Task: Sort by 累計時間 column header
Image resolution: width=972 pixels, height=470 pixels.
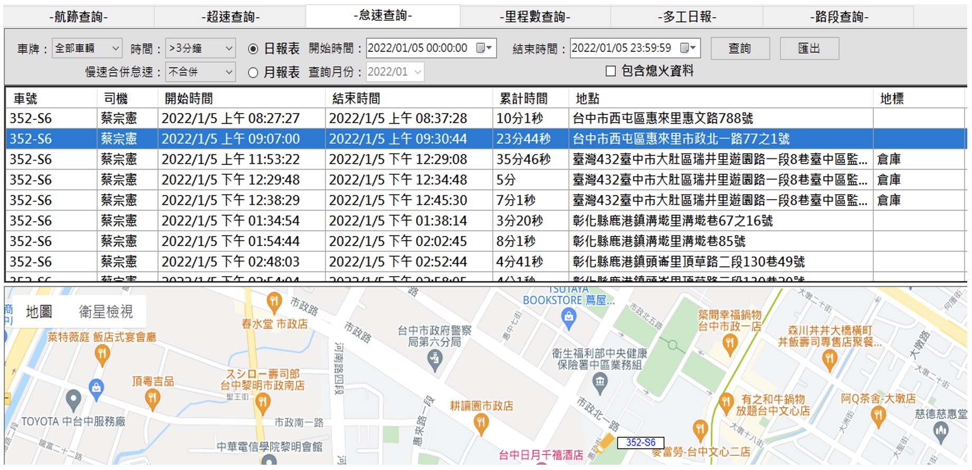Action: pyautogui.click(x=531, y=99)
